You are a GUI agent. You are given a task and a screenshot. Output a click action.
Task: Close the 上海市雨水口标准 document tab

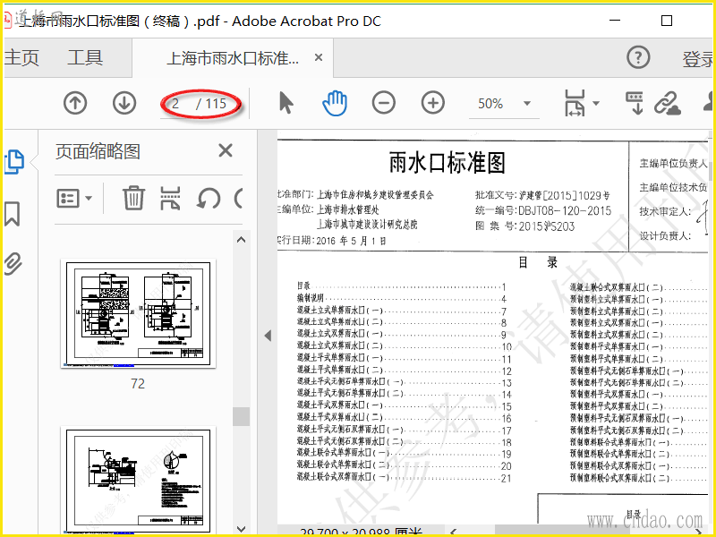pos(319,57)
